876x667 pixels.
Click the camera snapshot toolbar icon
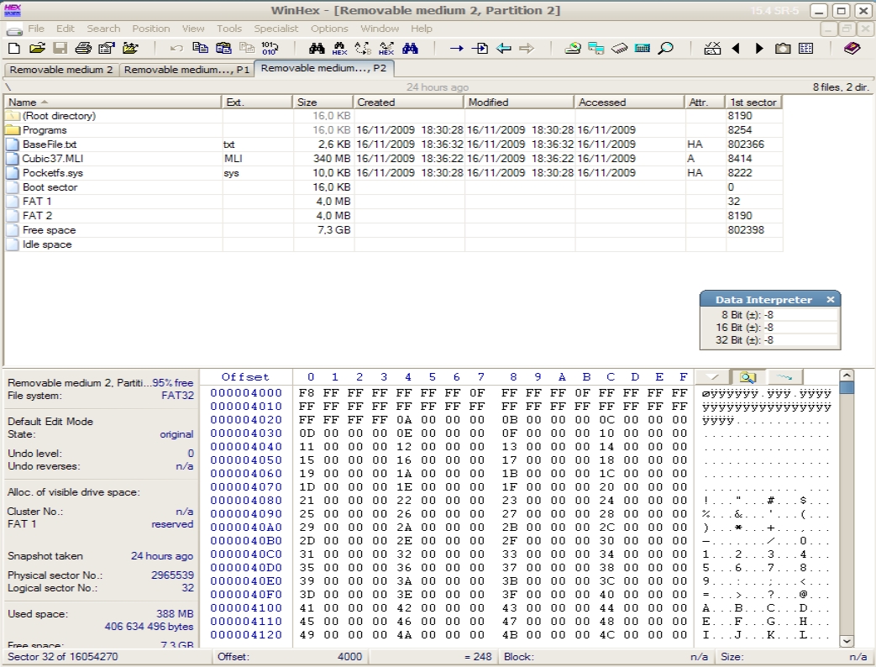point(783,49)
